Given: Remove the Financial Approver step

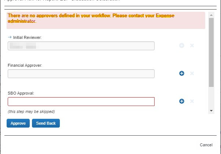Looking at the screenshot, I should point(192,74).
